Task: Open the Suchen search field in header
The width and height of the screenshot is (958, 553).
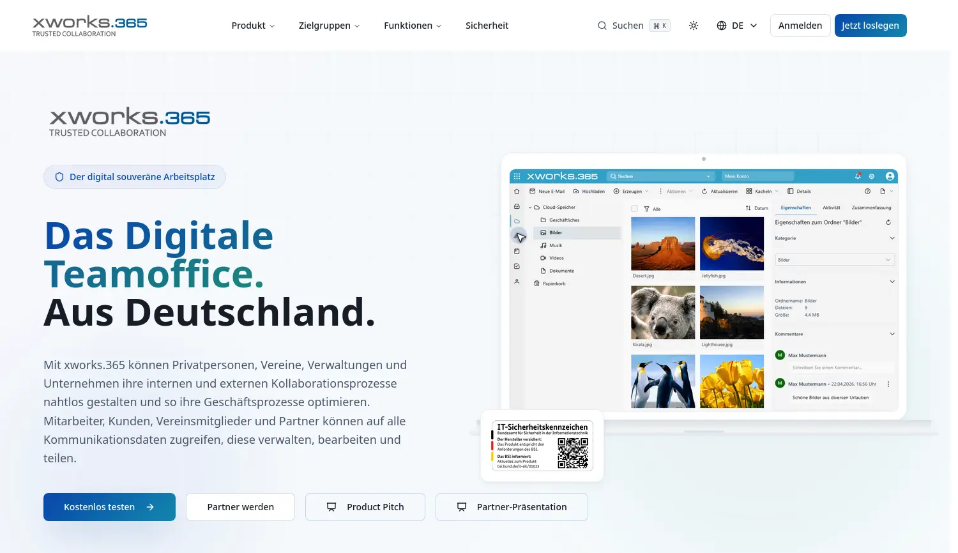Action: pyautogui.click(x=634, y=26)
